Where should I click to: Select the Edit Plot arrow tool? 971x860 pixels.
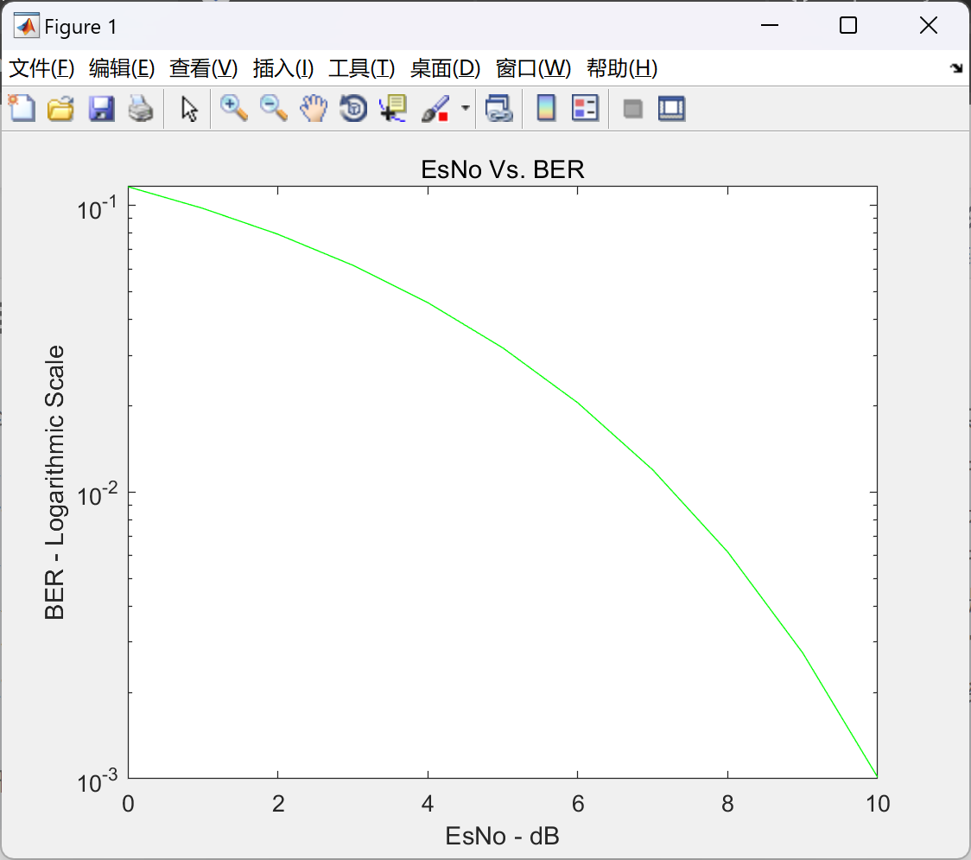pyautogui.click(x=189, y=108)
